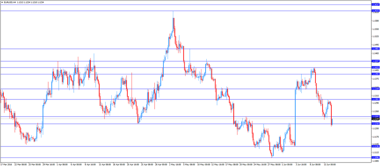Screen dimensions: 380x167
Task: Click the 1.1260 value on price axis
Action: [375, 112]
